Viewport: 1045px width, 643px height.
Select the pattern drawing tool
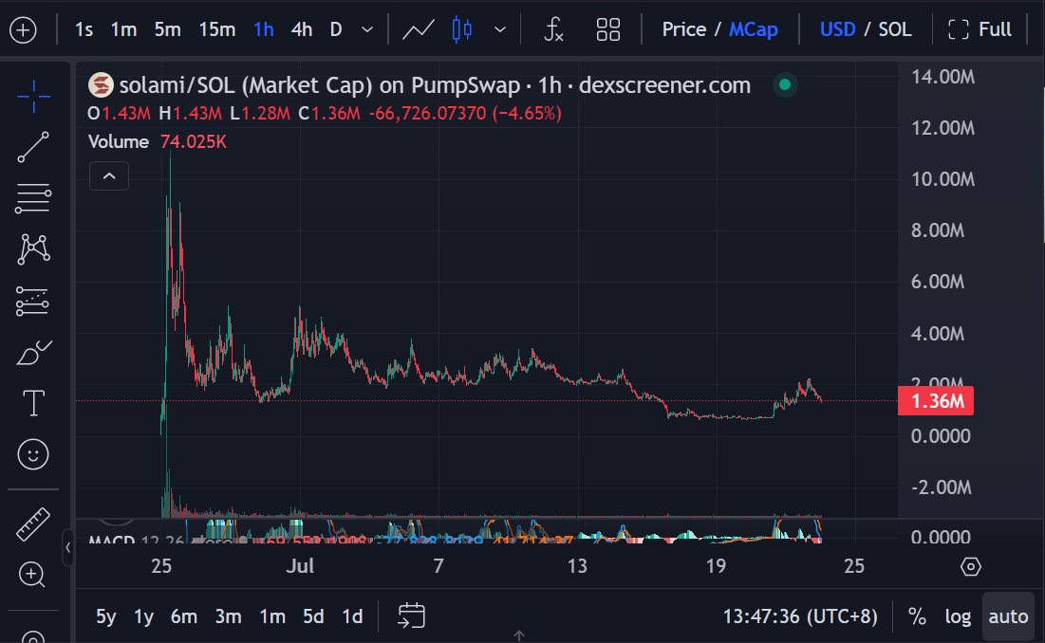tap(33, 249)
